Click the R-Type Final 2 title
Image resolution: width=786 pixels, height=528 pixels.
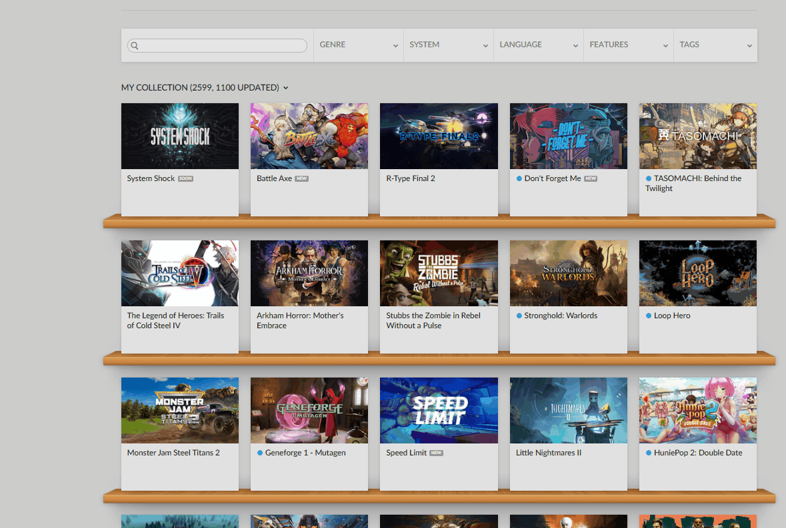click(x=411, y=178)
